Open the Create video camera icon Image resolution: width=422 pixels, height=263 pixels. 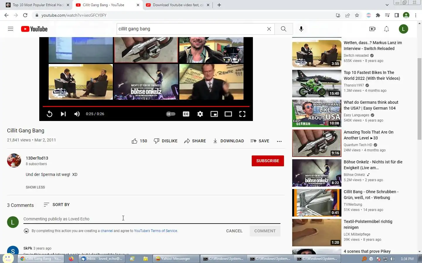(x=372, y=29)
